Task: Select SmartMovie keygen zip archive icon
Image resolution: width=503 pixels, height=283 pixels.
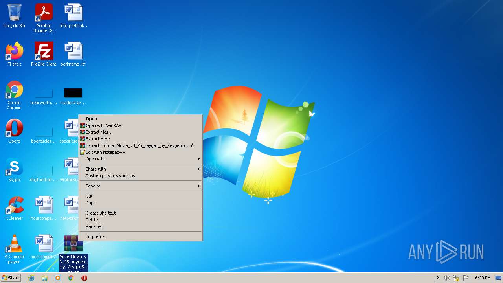Action: (73, 253)
